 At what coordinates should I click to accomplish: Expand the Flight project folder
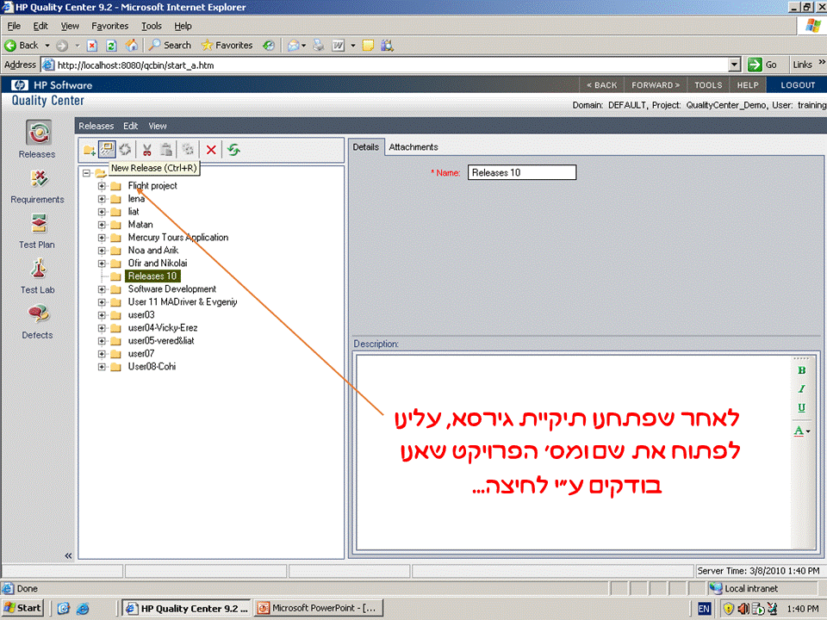pyautogui.click(x=102, y=186)
